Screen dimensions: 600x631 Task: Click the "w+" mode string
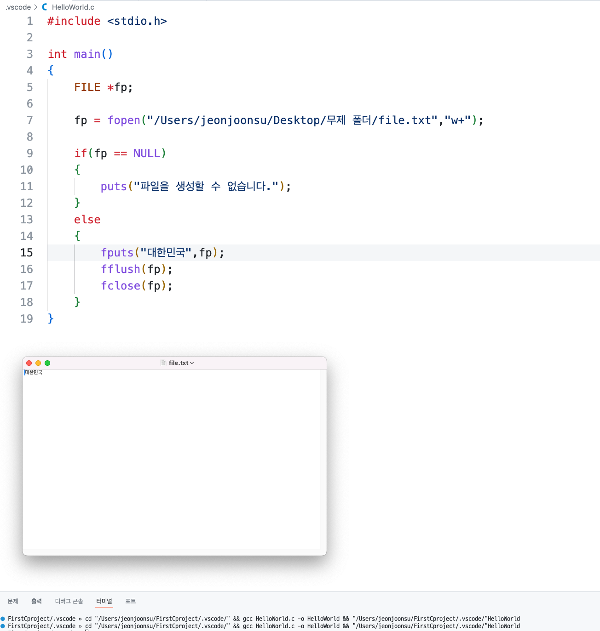[458, 120]
